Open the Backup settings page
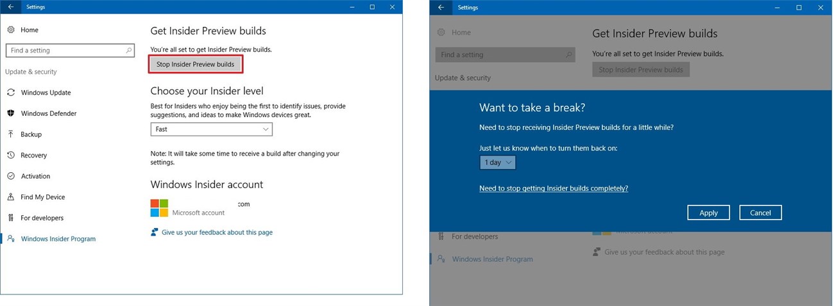 pyautogui.click(x=31, y=134)
